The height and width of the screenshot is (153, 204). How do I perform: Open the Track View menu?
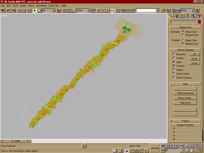tap(54, 5)
